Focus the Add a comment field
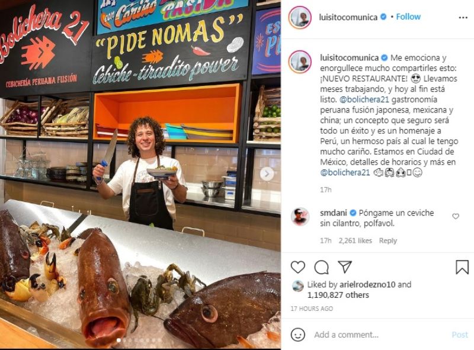 pos(379,335)
